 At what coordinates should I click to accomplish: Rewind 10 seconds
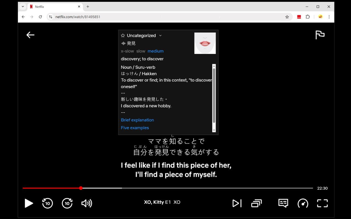click(47, 203)
